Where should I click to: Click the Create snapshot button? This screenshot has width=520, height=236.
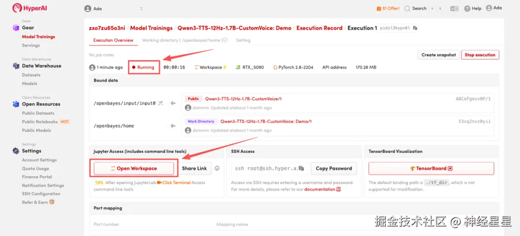(x=439, y=55)
